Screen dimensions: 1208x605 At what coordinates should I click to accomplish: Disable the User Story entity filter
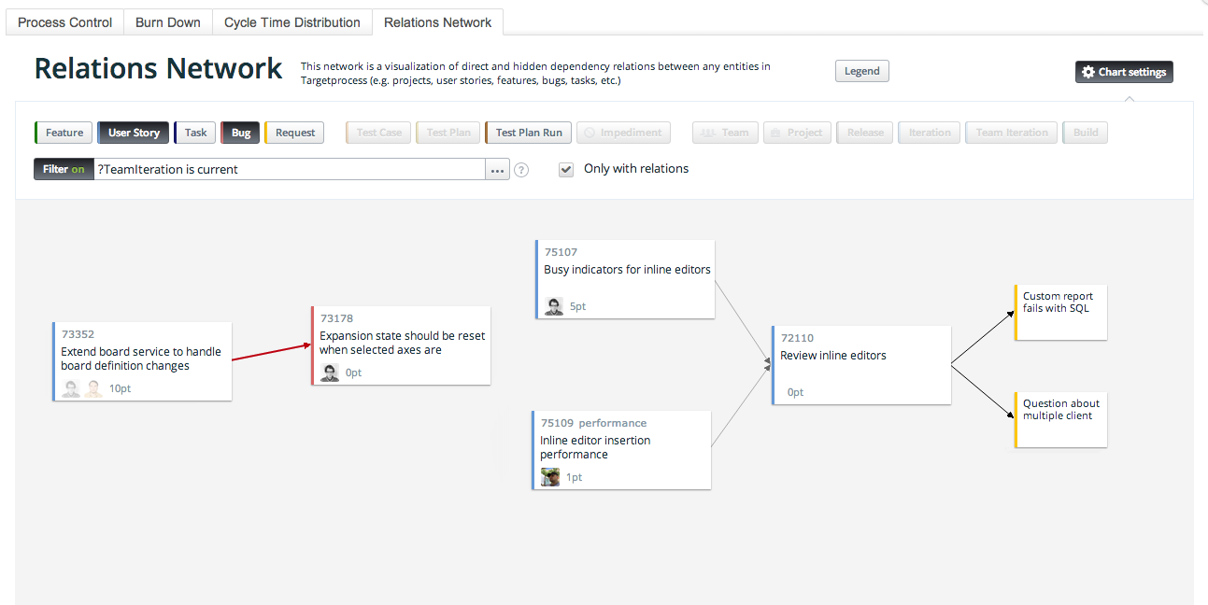click(133, 132)
